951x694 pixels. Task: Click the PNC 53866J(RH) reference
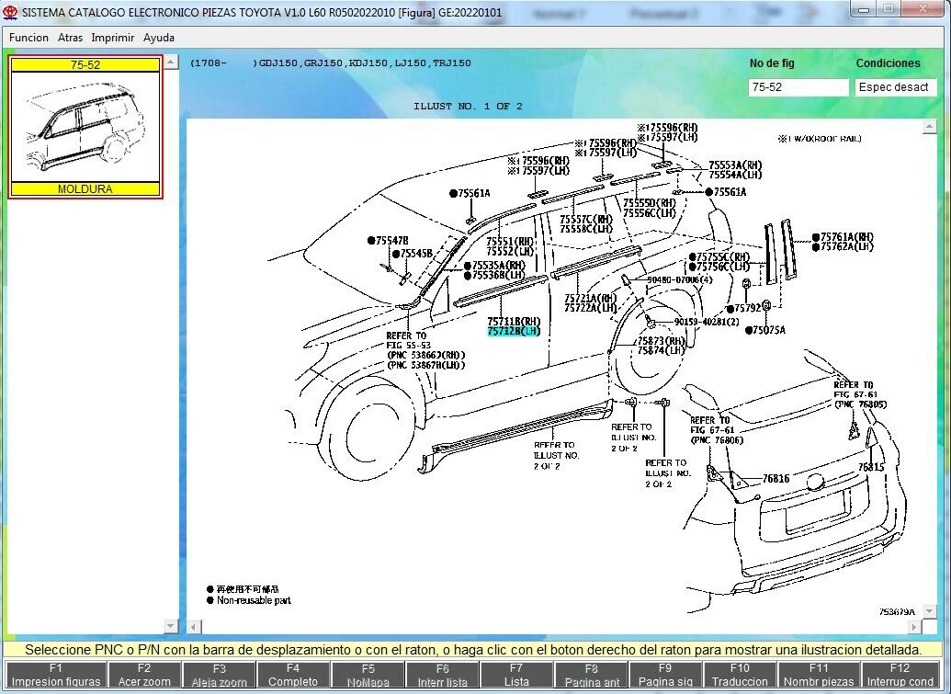426,356
